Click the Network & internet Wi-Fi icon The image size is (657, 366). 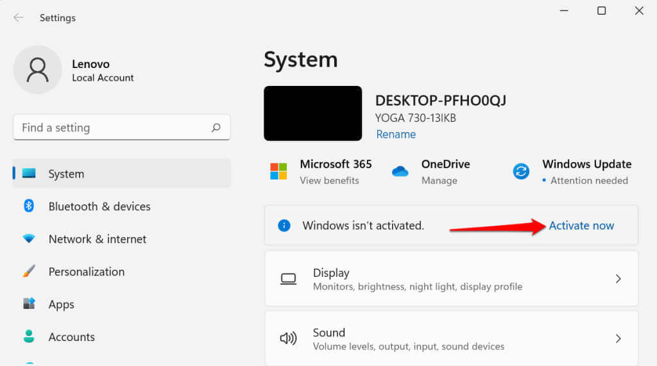29,239
